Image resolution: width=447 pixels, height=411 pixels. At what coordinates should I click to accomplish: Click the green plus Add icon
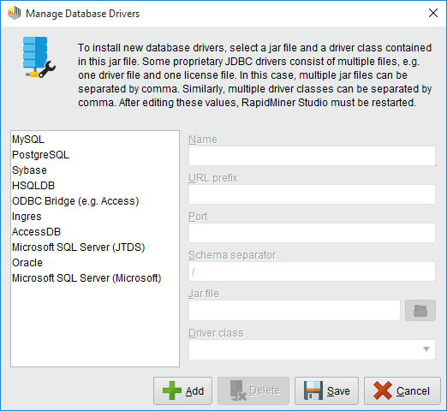[172, 390]
